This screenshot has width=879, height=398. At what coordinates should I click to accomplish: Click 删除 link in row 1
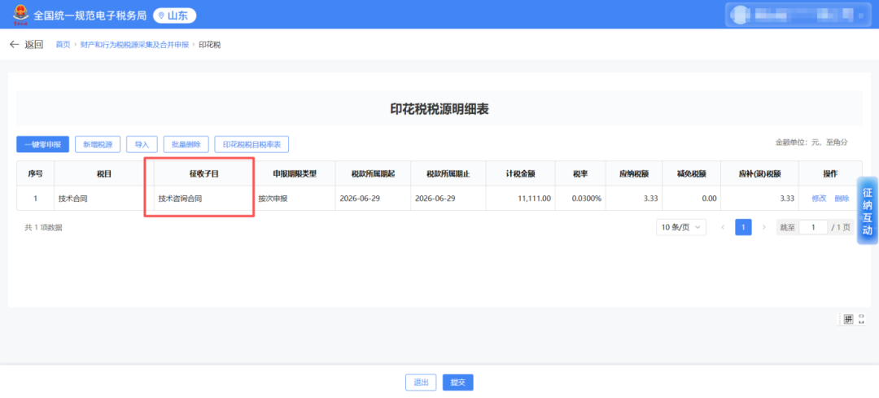pos(842,199)
